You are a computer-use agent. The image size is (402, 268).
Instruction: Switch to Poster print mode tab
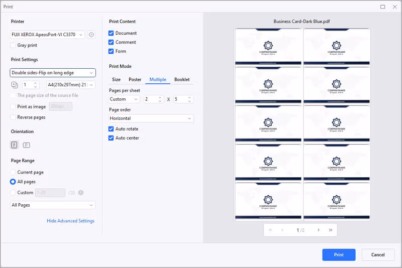coord(135,79)
